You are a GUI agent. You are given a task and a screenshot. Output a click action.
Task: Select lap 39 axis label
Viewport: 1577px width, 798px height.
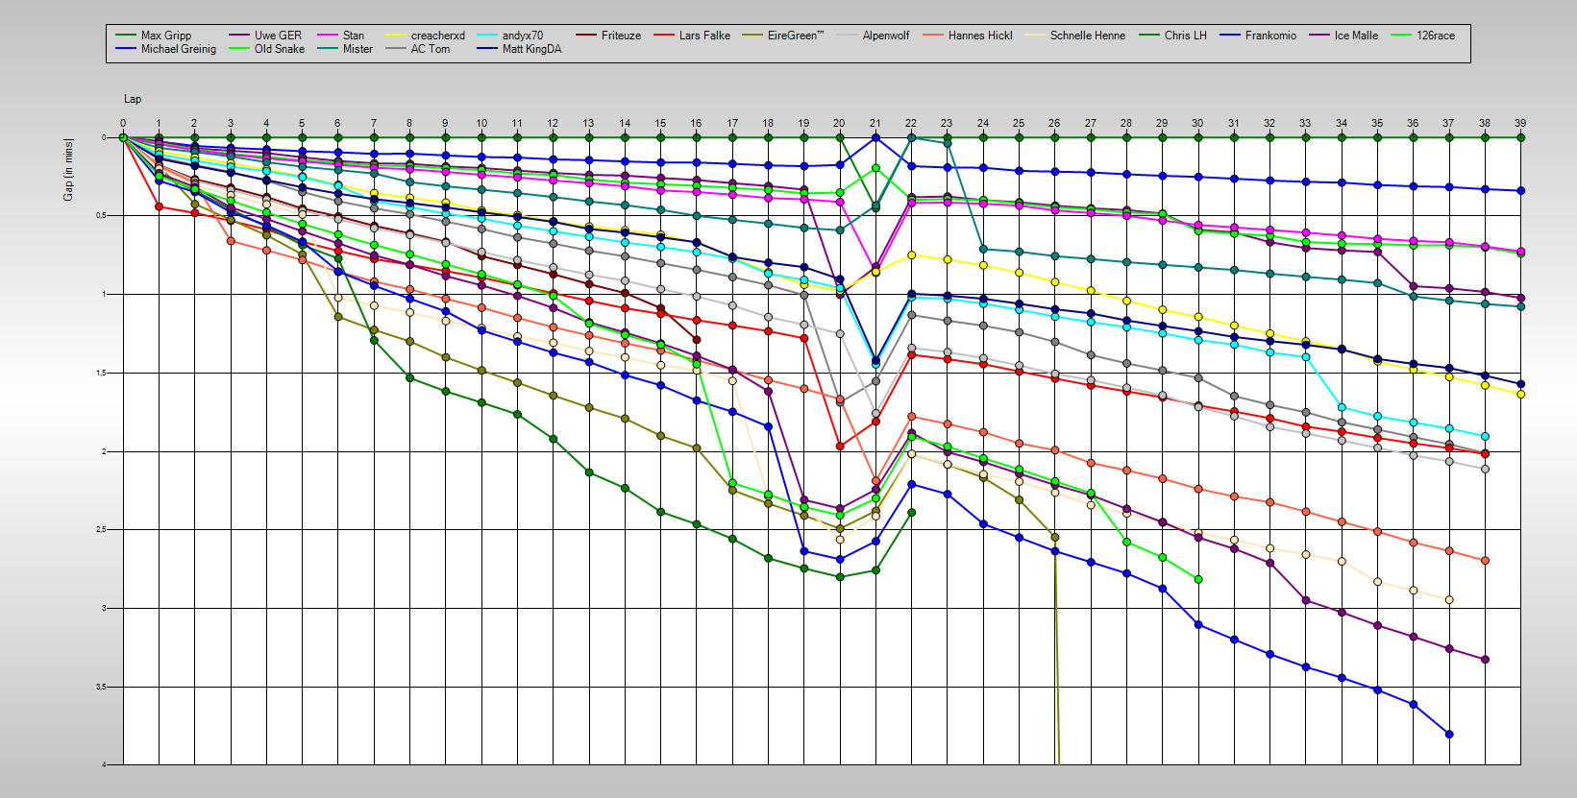[1520, 123]
